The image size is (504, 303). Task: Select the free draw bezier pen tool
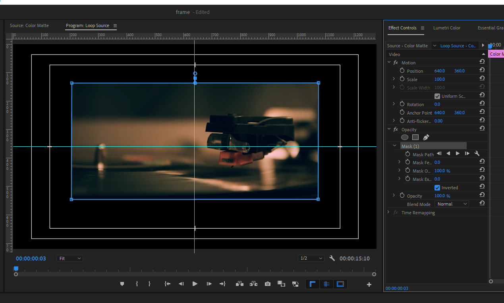pyautogui.click(x=426, y=137)
